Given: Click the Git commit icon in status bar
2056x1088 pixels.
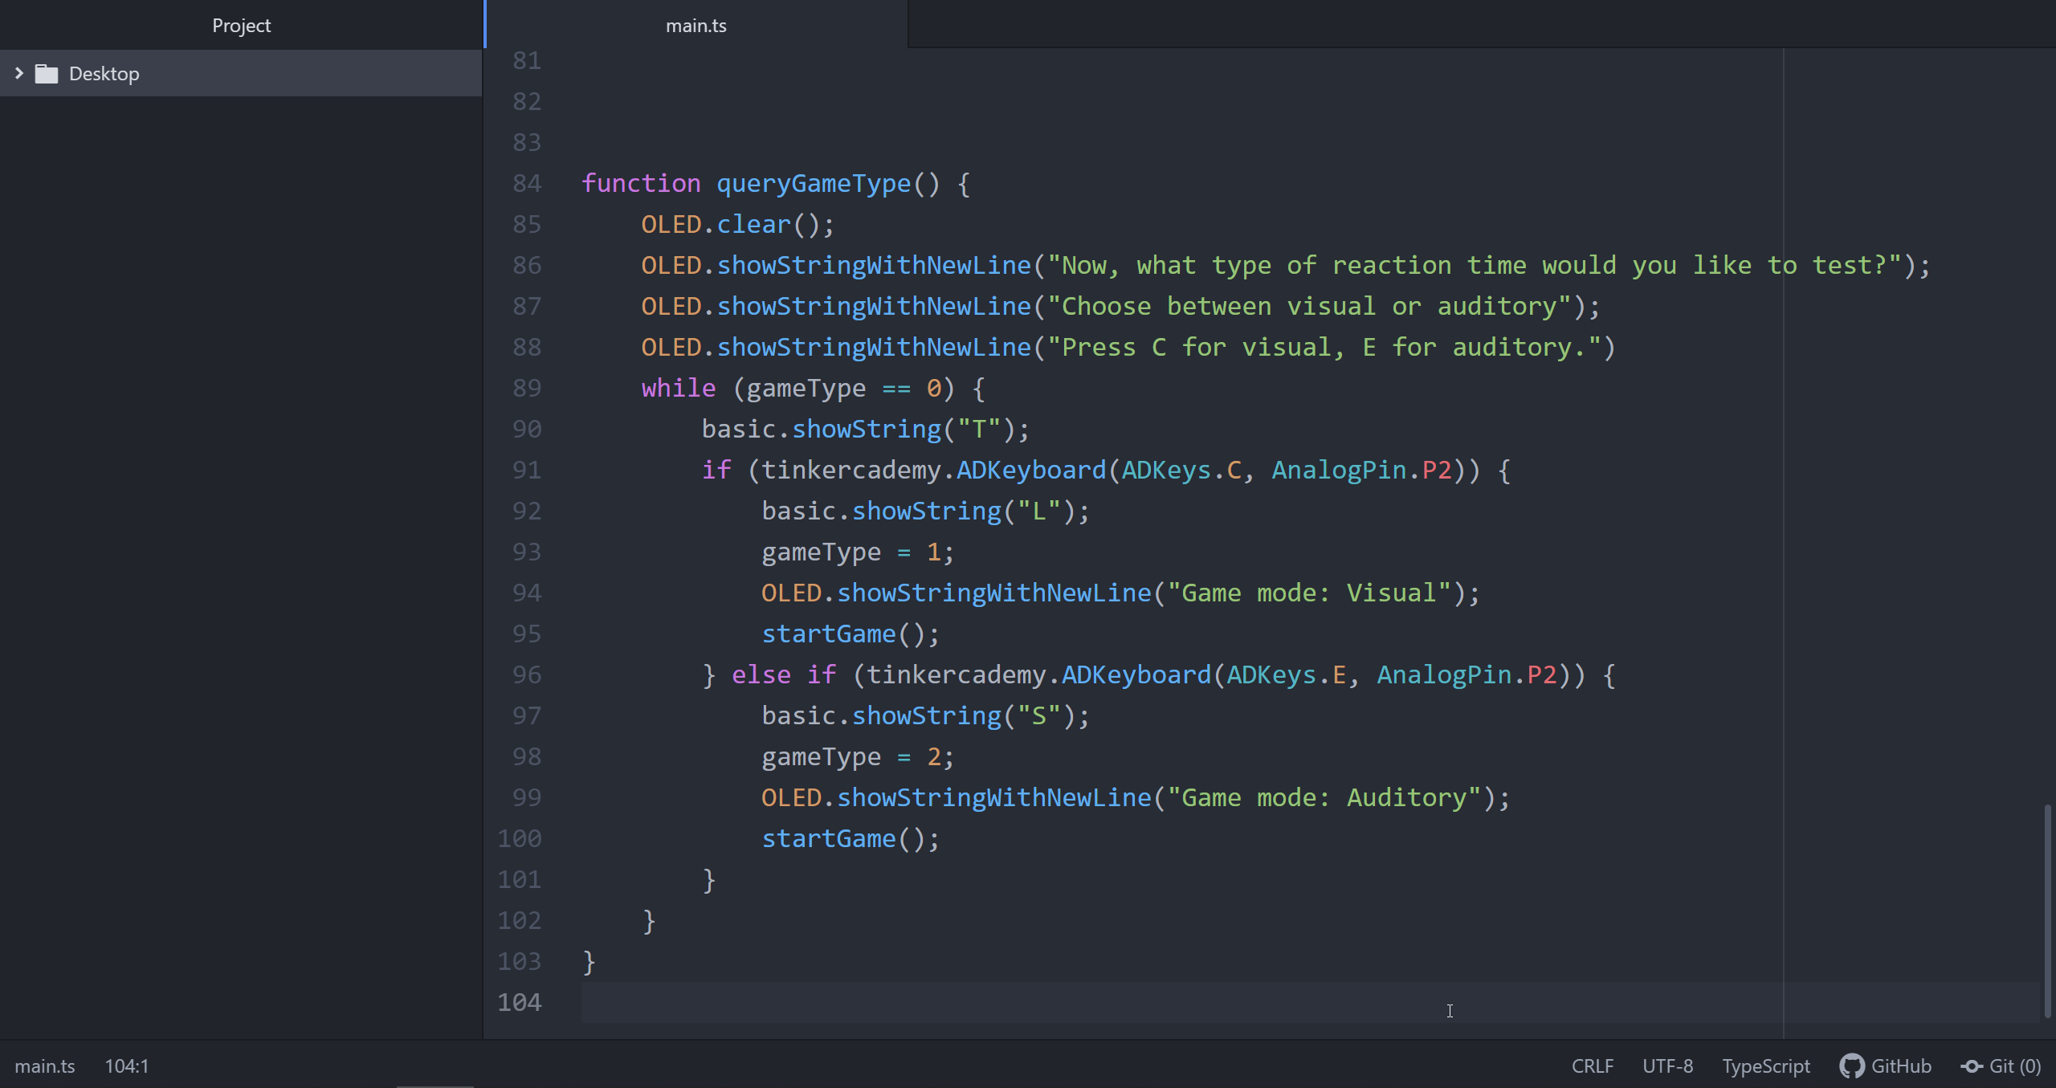Looking at the screenshot, I should [x=1972, y=1066].
